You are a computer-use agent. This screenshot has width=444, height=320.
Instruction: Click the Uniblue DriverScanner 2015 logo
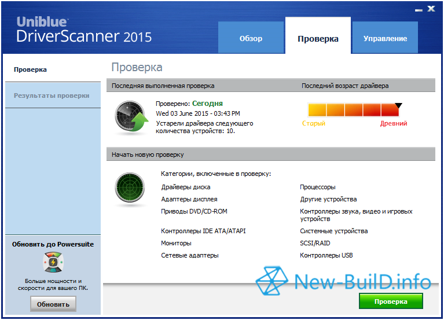point(84,30)
